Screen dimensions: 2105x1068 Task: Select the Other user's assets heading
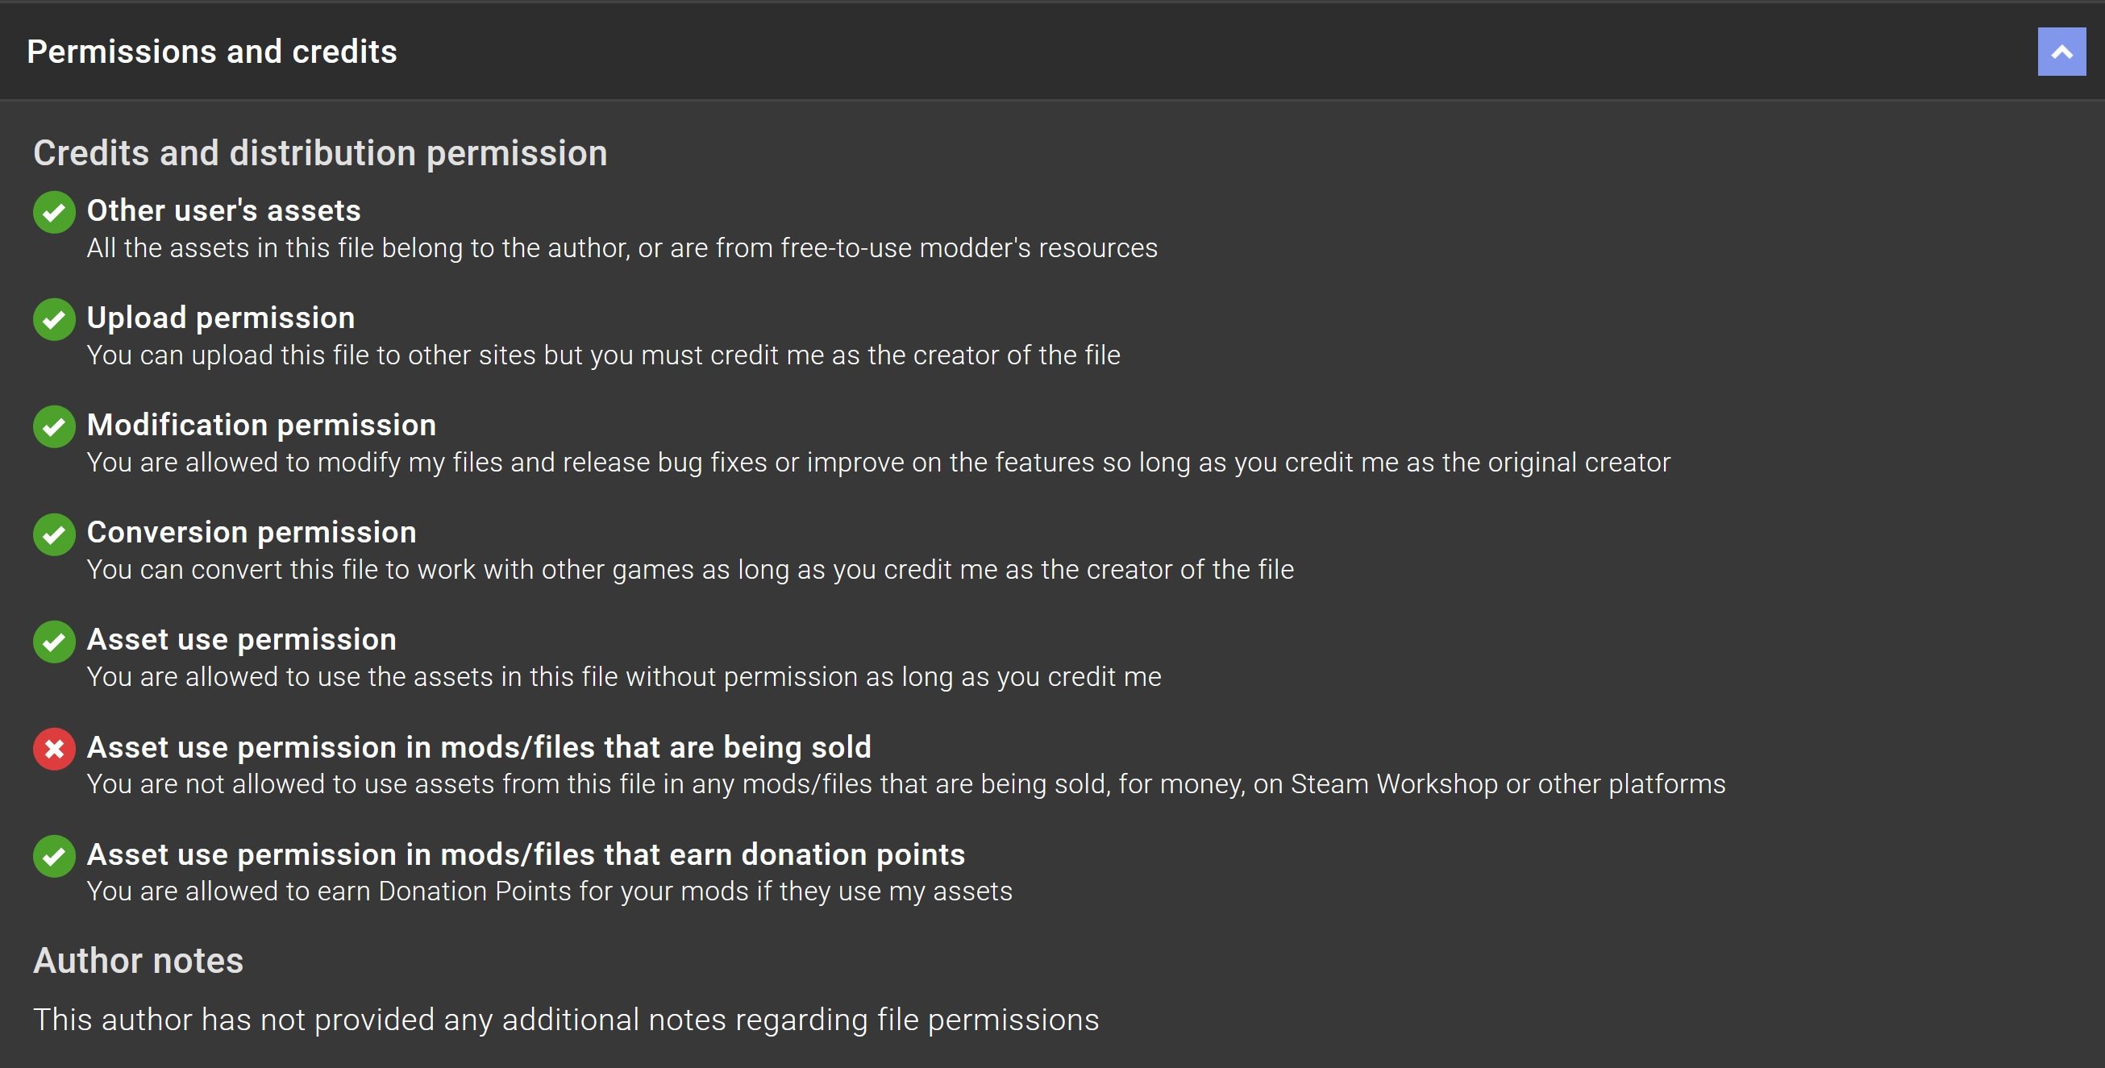pyautogui.click(x=224, y=211)
